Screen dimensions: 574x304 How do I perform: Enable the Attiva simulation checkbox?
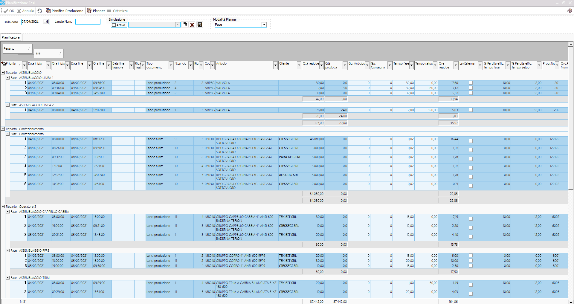pyautogui.click(x=114, y=25)
